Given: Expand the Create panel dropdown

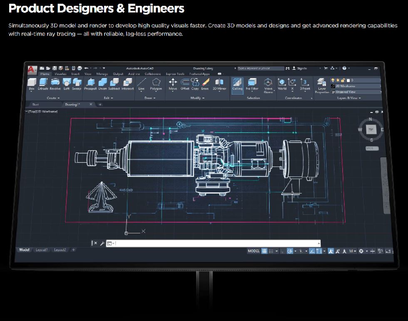Looking at the screenshot, I should pos(53,98).
